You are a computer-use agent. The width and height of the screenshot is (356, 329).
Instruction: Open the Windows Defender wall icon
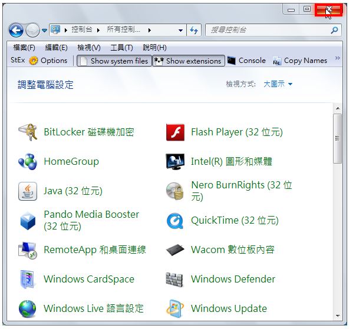(174, 280)
